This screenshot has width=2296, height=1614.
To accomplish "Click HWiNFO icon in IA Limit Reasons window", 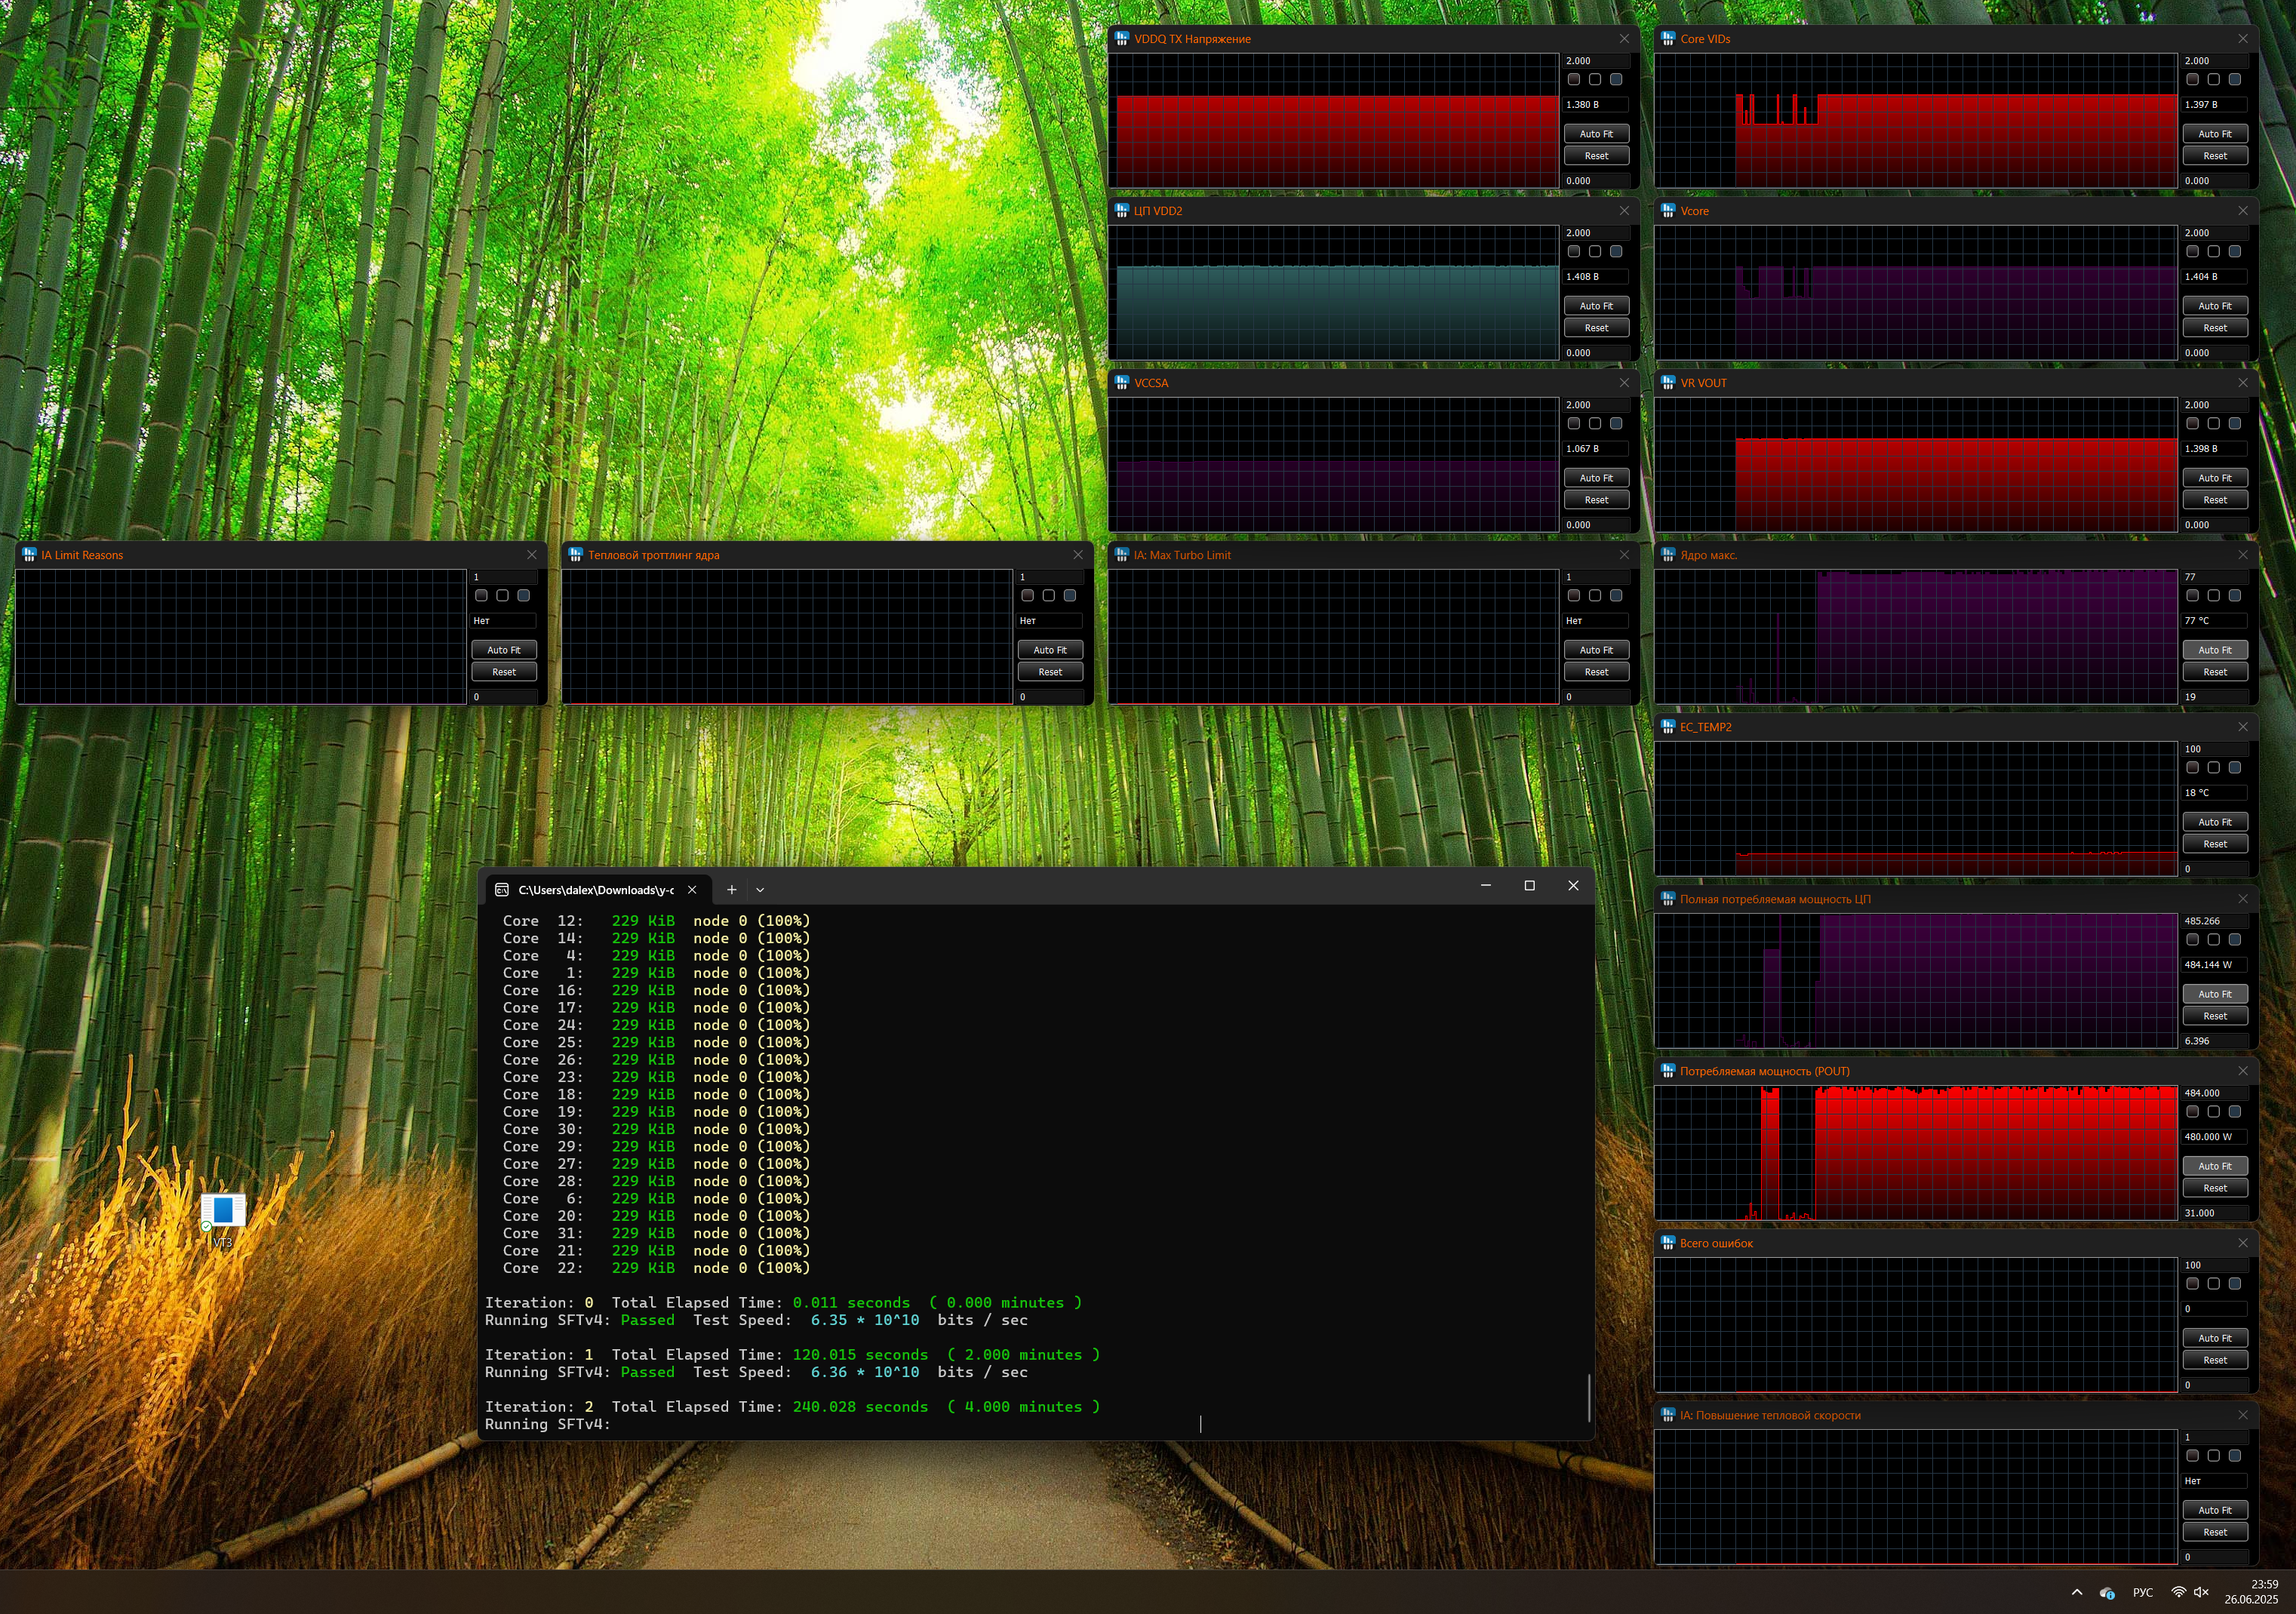I will coord(29,555).
